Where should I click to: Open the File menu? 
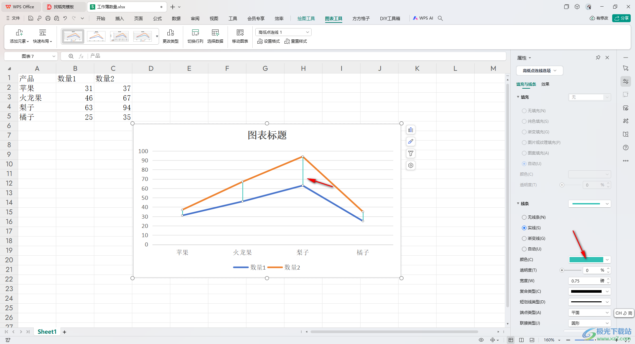13,19
